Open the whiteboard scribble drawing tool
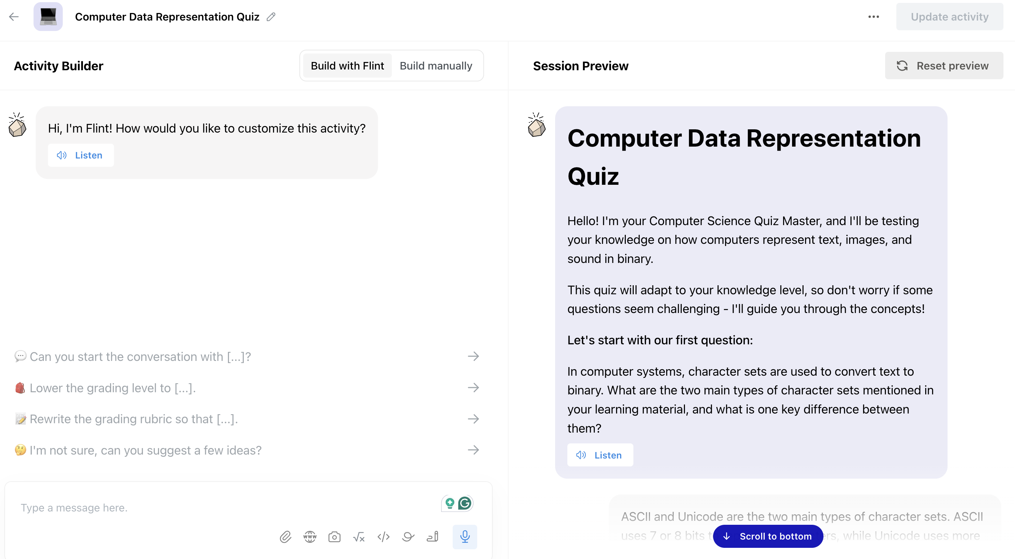This screenshot has height=559, width=1015. [408, 537]
